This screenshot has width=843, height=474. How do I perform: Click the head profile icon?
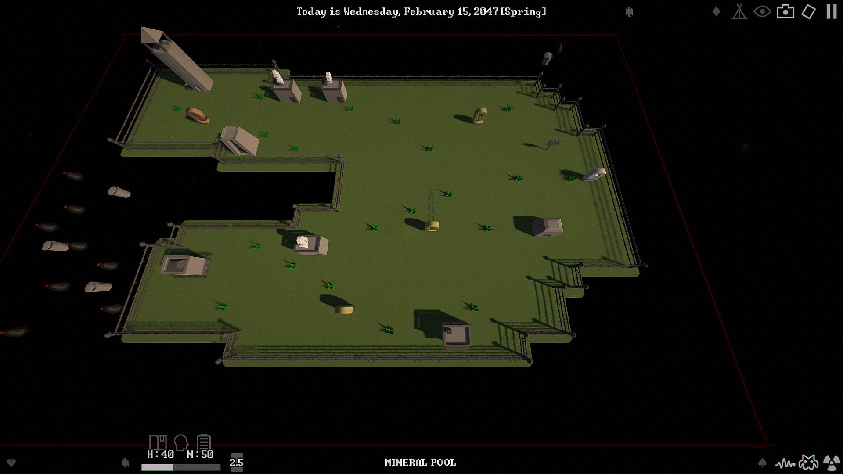click(181, 442)
